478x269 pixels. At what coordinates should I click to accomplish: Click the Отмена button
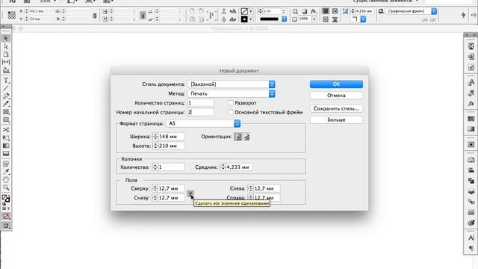click(336, 96)
